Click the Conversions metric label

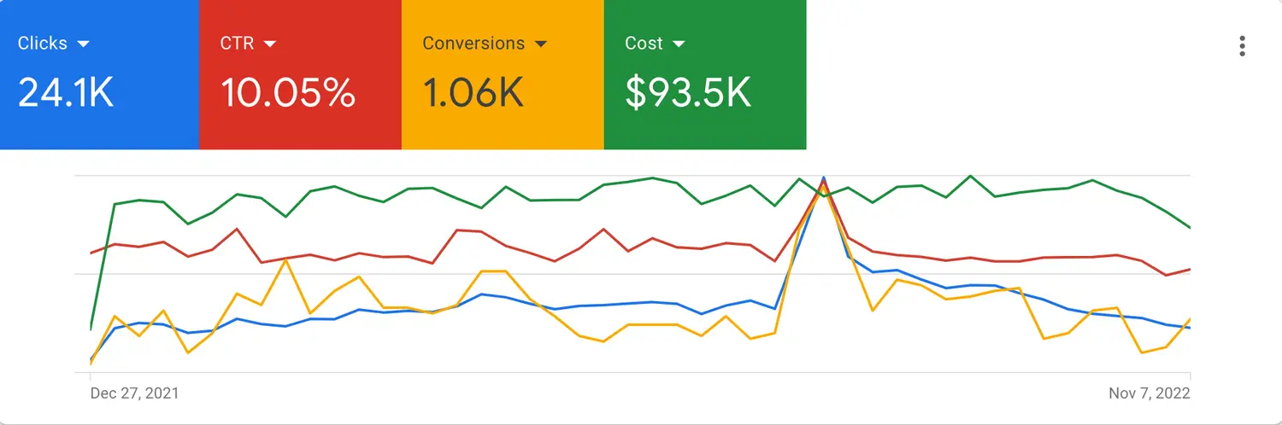point(473,43)
